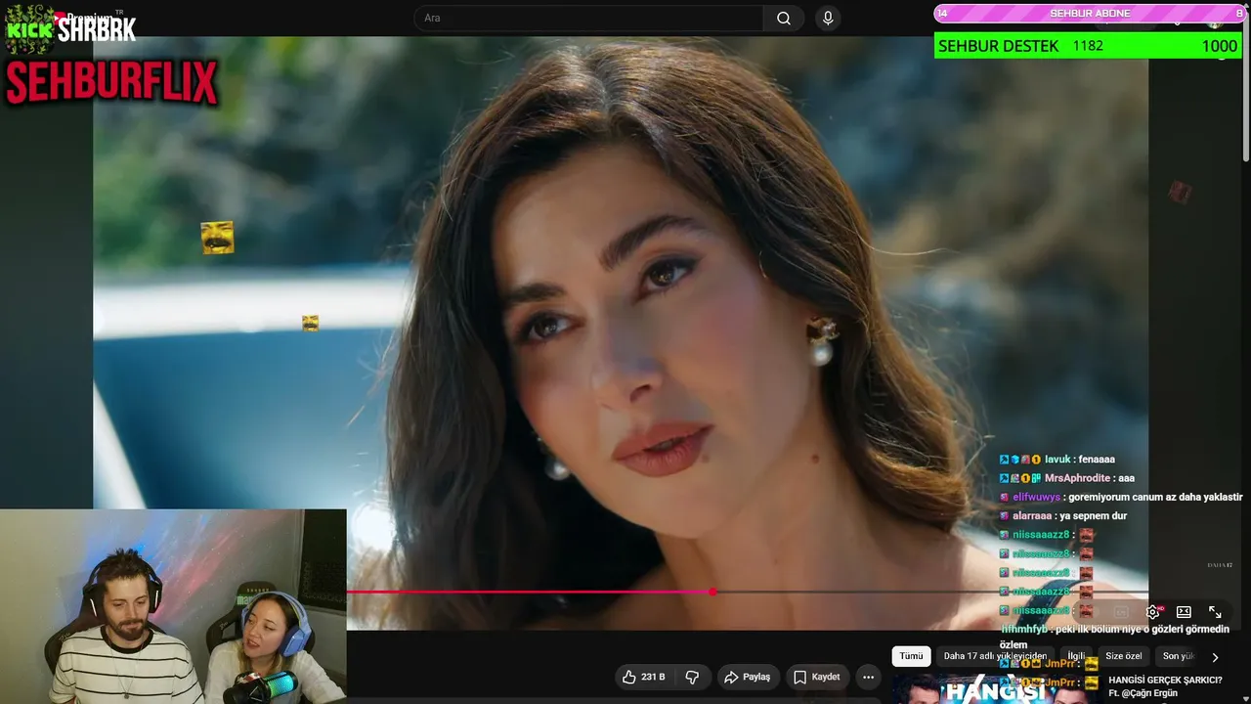Open the three-dot more actions menu
1251x704 pixels.
pos(868,677)
